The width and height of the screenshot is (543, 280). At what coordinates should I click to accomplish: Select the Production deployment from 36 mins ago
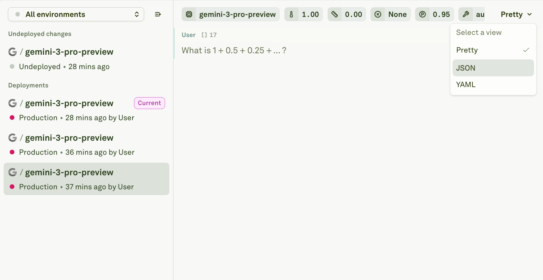(86, 145)
